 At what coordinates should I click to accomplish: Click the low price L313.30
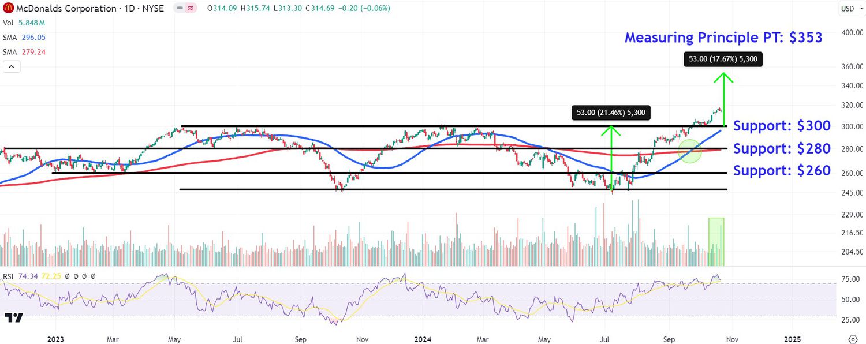(x=289, y=8)
